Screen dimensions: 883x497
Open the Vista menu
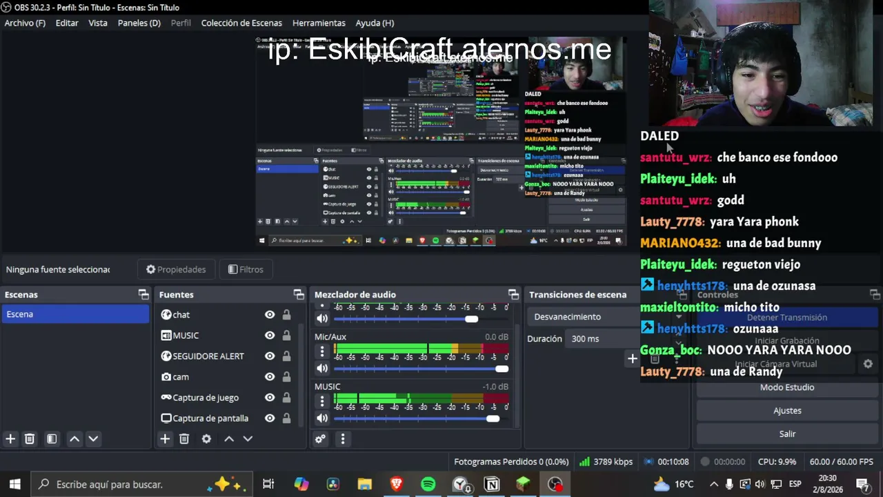click(98, 23)
